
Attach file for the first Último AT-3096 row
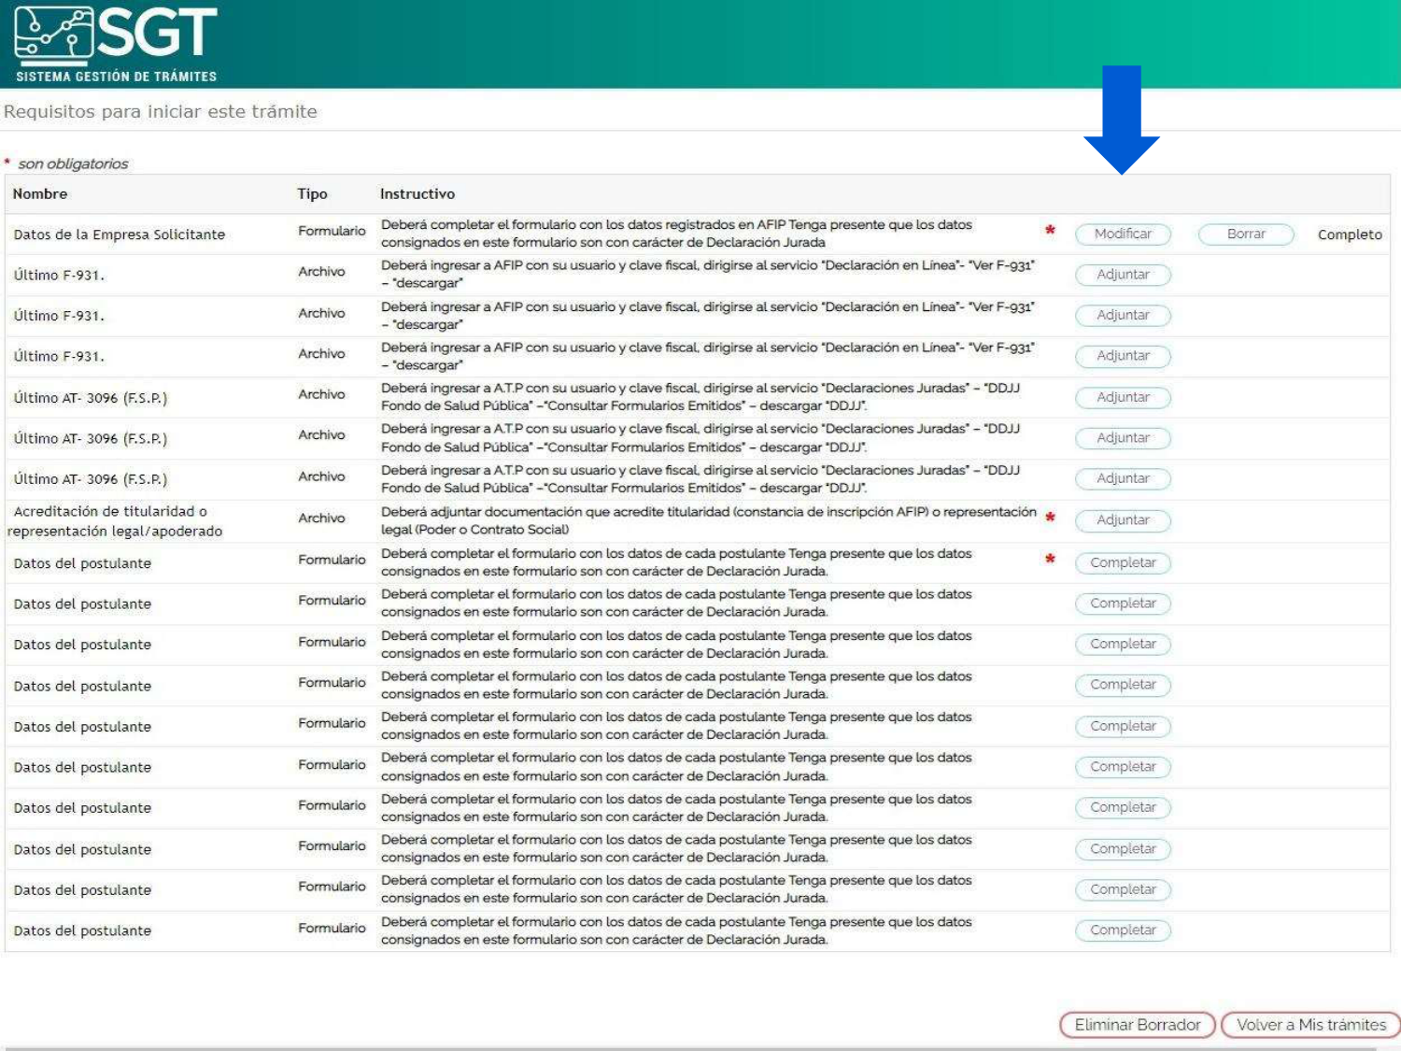pos(1123,397)
